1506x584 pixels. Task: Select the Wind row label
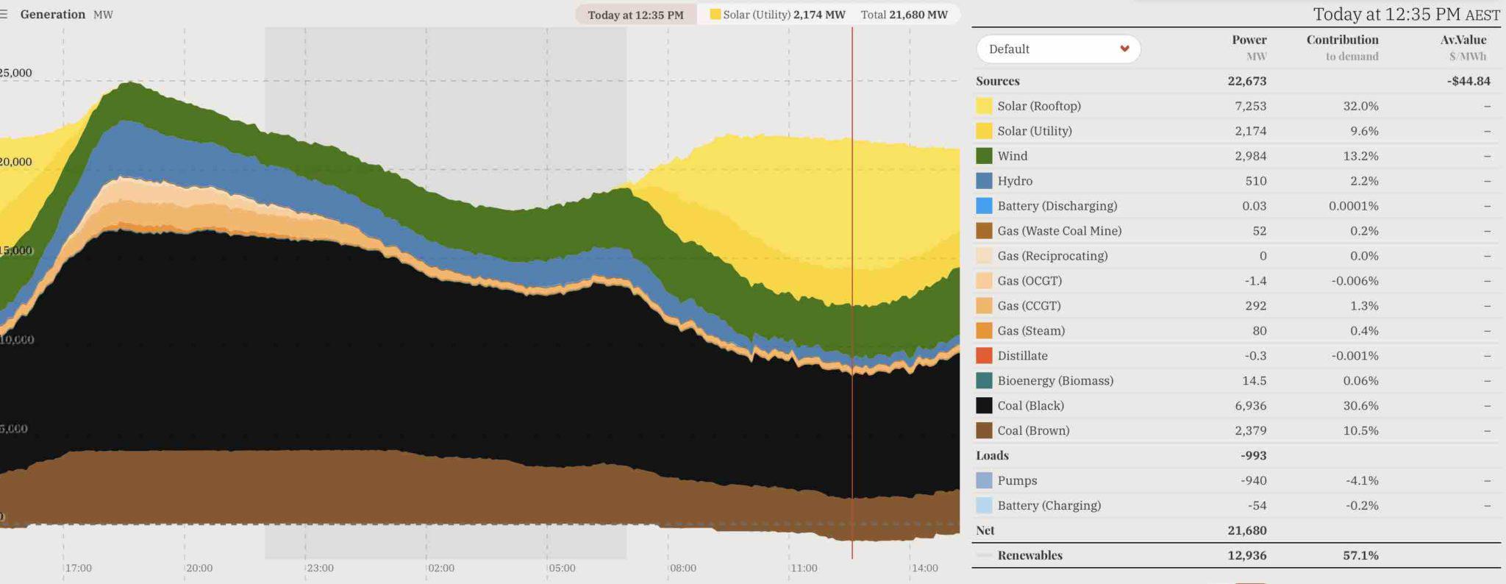click(x=1013, y=156)
